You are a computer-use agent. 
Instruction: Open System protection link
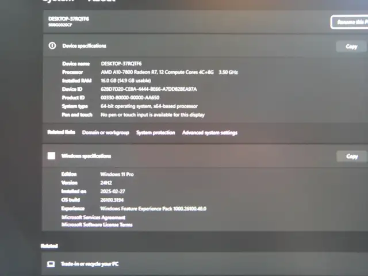point(156,133)
